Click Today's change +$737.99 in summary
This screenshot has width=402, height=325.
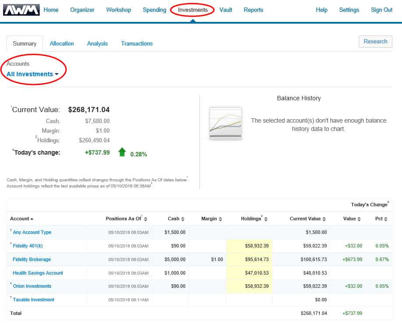[x=97, y=153]
